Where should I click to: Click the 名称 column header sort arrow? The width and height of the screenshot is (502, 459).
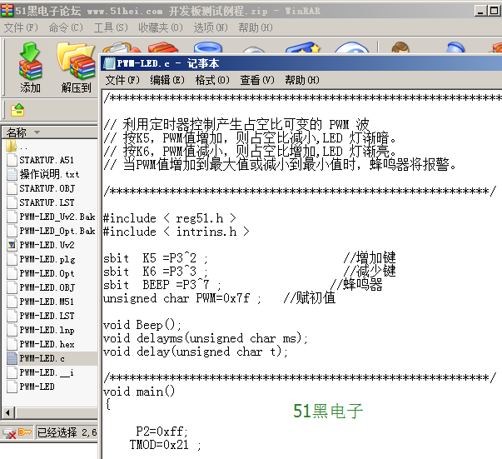click(36, 132)
